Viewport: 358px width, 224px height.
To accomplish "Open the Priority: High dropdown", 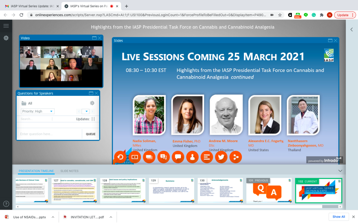I will coord(38,111).
